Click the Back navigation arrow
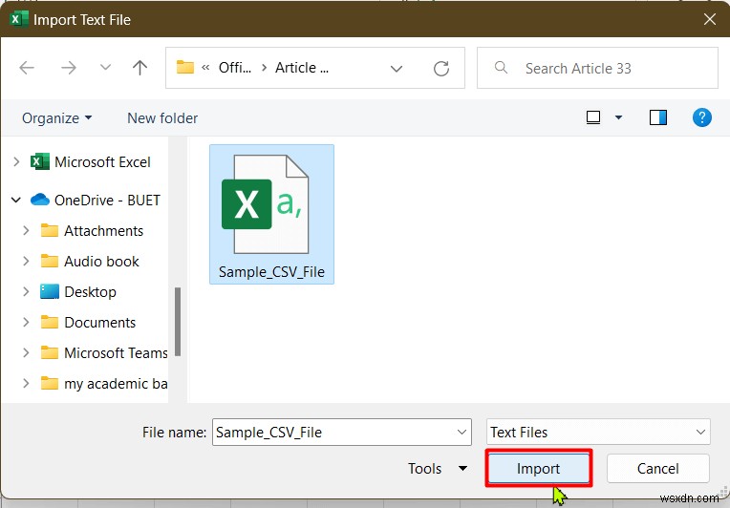The width and height of the screenshot is (730, 508). pyautogui.click(x=27, y=68)
